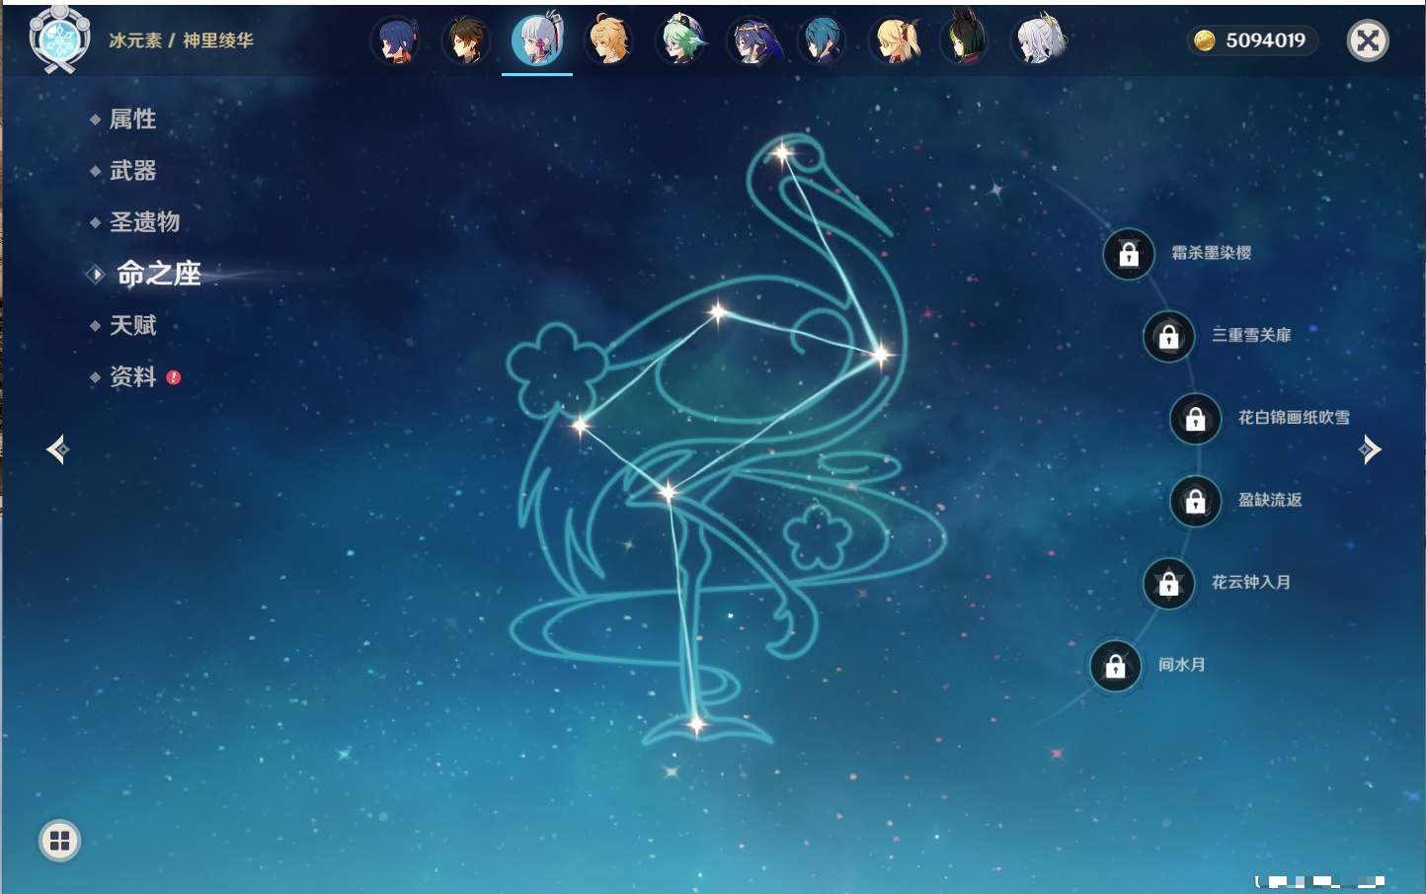Viewport: 1426px width, 894px height.
Task: Select the blonde Traveler character avatar
Action: (608, 41)
